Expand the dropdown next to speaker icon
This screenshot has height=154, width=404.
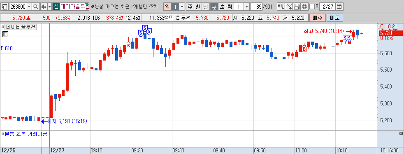(x=49, y=7)
